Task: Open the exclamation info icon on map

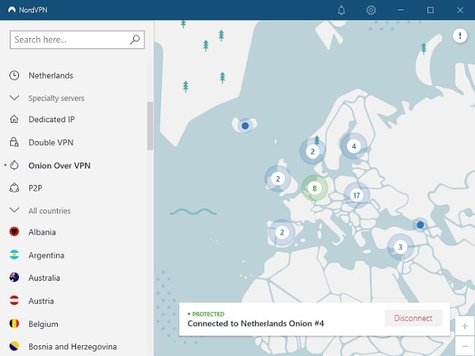Action: (x=460, y=36)
